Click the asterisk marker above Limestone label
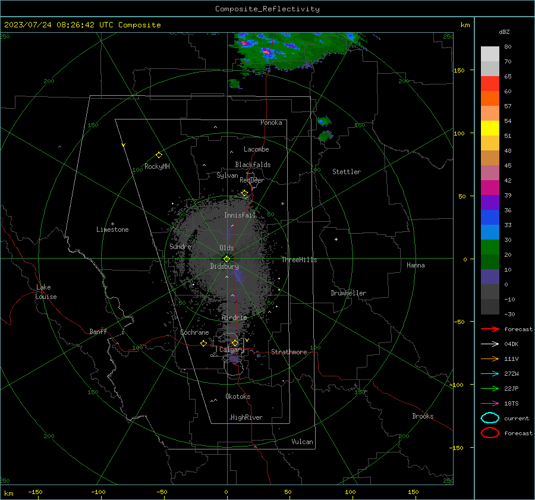535x500 pixels. tap(112, 224)
